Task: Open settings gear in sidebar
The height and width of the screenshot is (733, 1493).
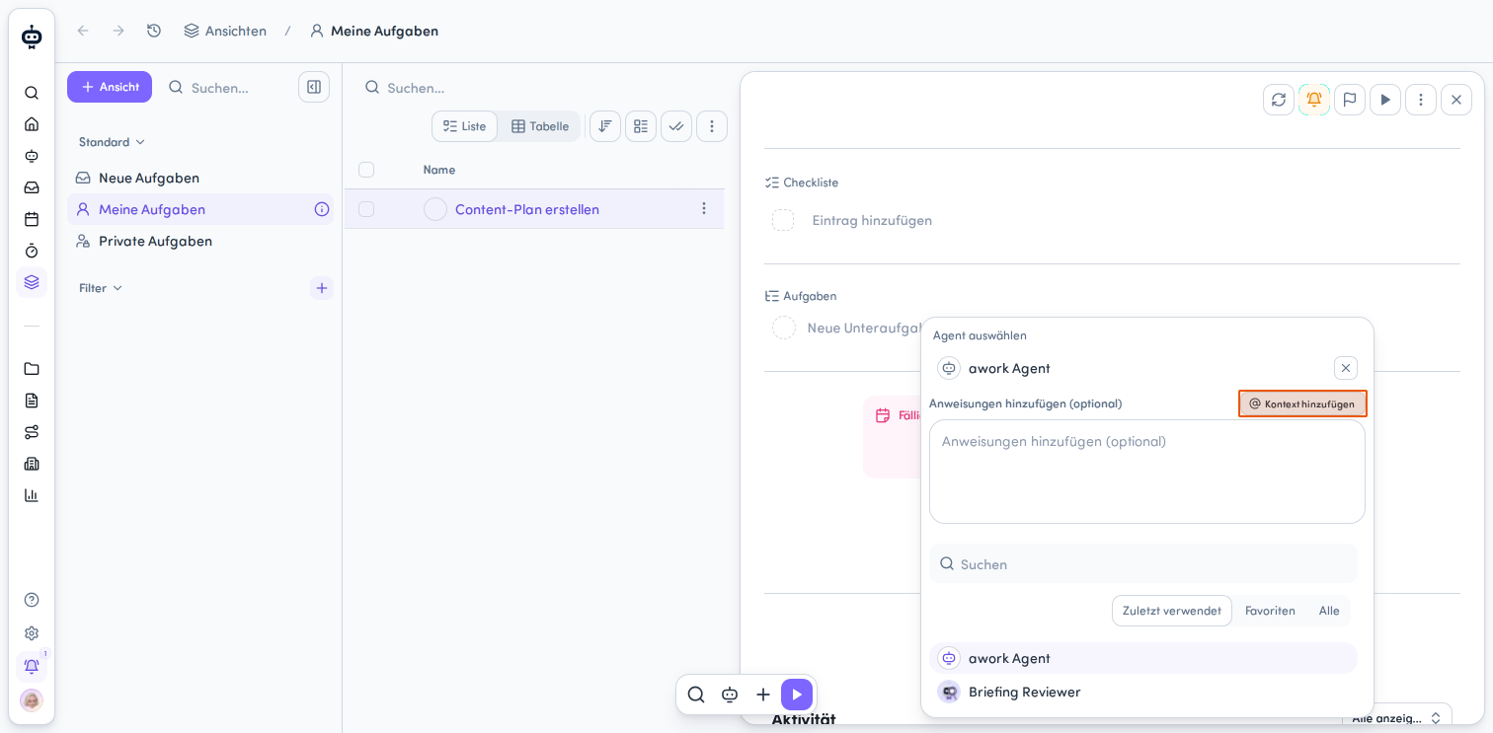Action: click(x=32, y=633)
